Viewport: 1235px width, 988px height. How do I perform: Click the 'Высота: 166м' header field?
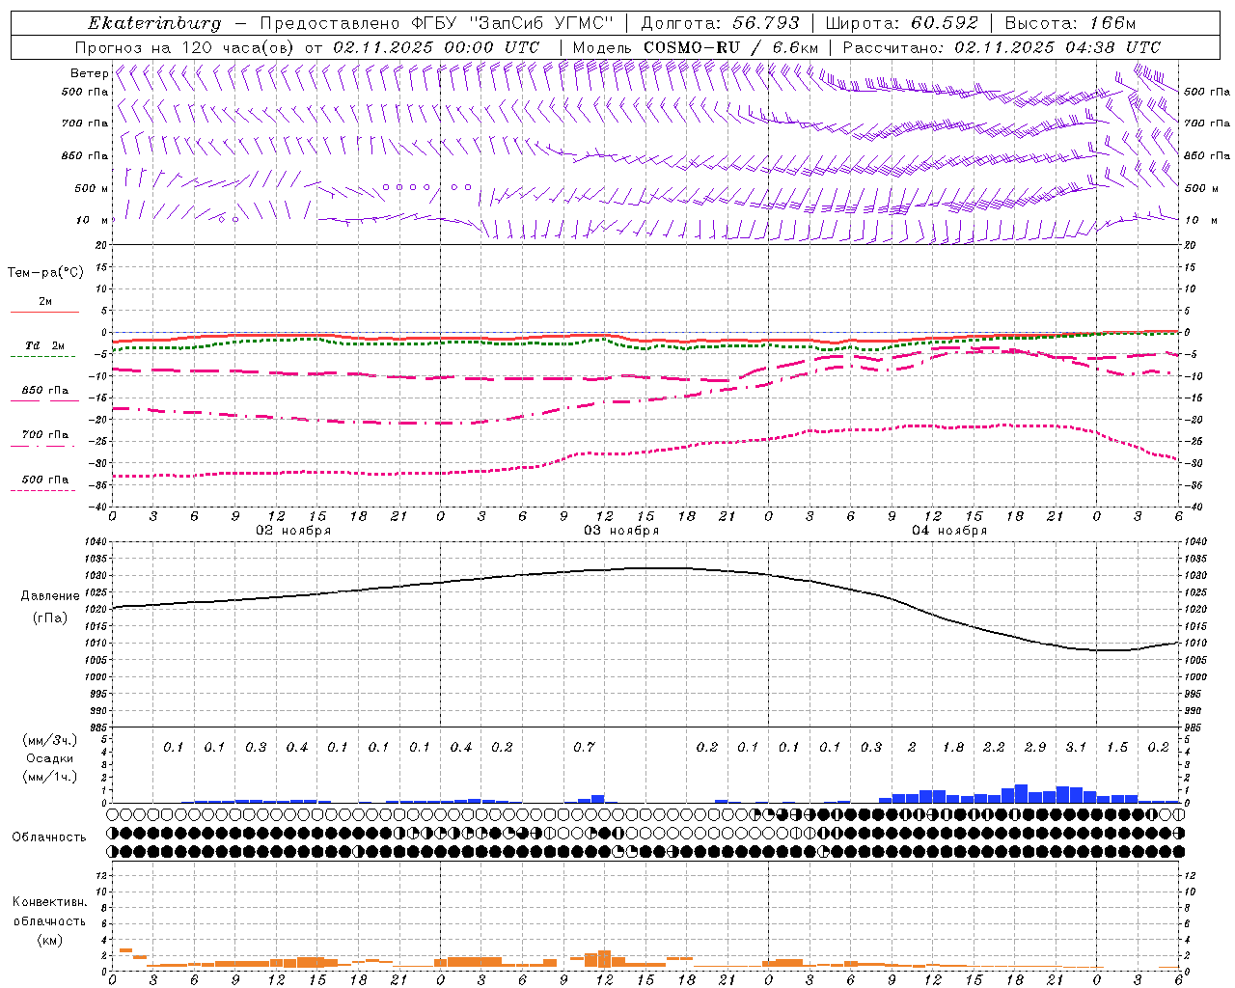[1071, 23]
